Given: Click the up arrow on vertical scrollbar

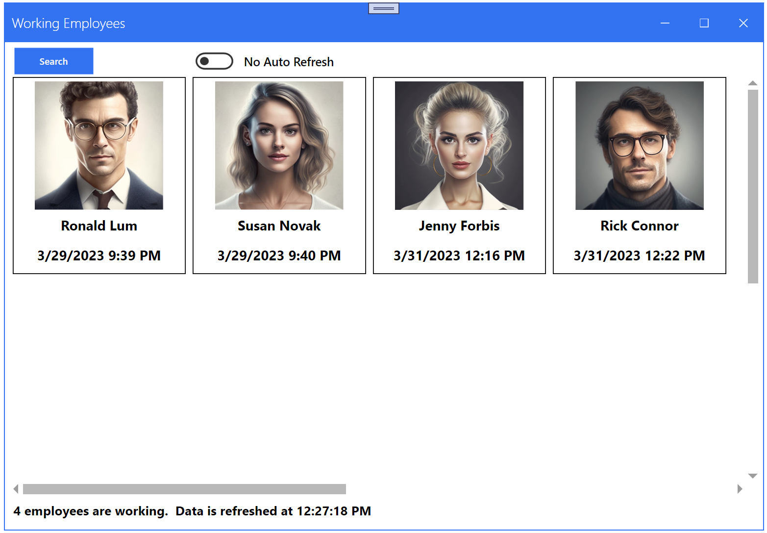Looking at the screenshot, I should tap(752, 83).
